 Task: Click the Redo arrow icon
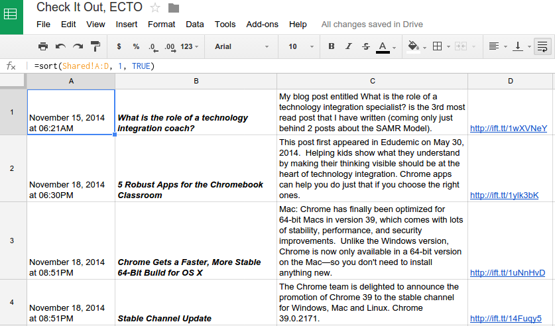78,46
